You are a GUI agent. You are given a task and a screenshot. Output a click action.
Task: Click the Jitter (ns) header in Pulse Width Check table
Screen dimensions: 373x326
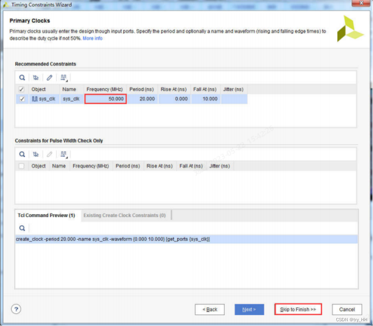tap(220, 166)
